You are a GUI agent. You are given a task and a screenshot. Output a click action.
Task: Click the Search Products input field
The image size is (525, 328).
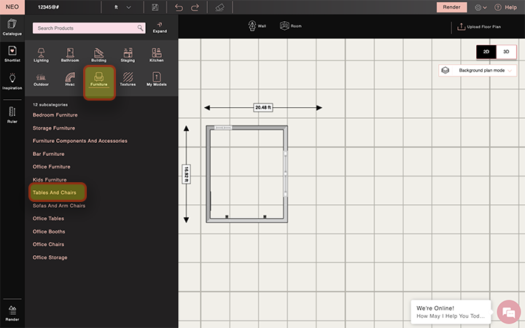point(84,28)
